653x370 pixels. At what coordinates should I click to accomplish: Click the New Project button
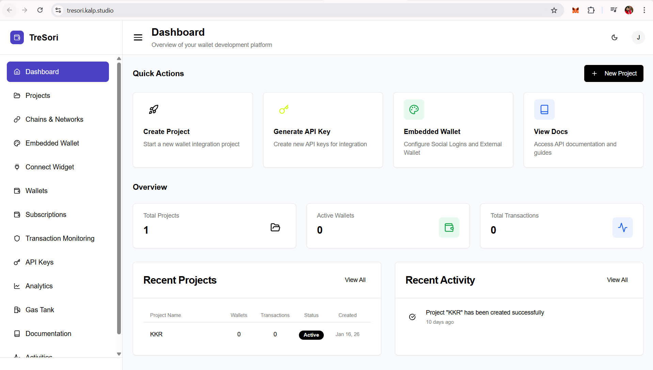pos(614,73)
